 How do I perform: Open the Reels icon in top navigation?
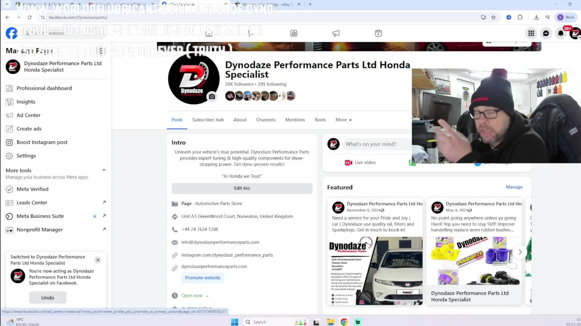tap(378, 33)
